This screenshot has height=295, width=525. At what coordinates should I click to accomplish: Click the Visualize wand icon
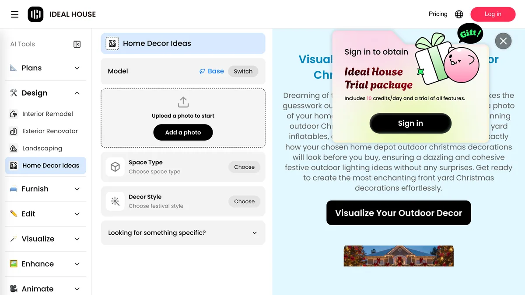click(x=14, y=239)
